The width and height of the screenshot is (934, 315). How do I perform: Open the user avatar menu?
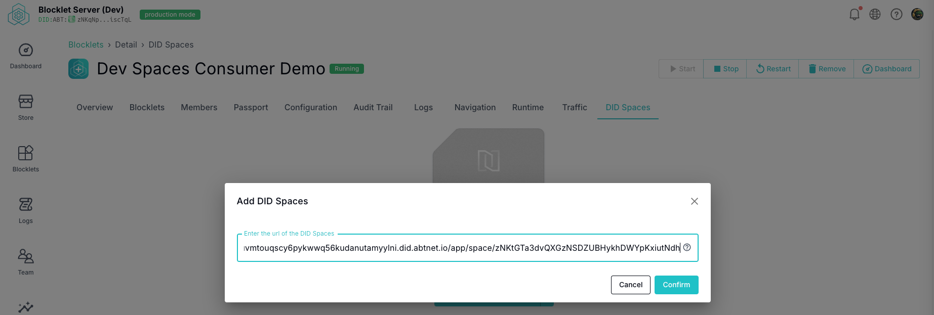point(917,14)
